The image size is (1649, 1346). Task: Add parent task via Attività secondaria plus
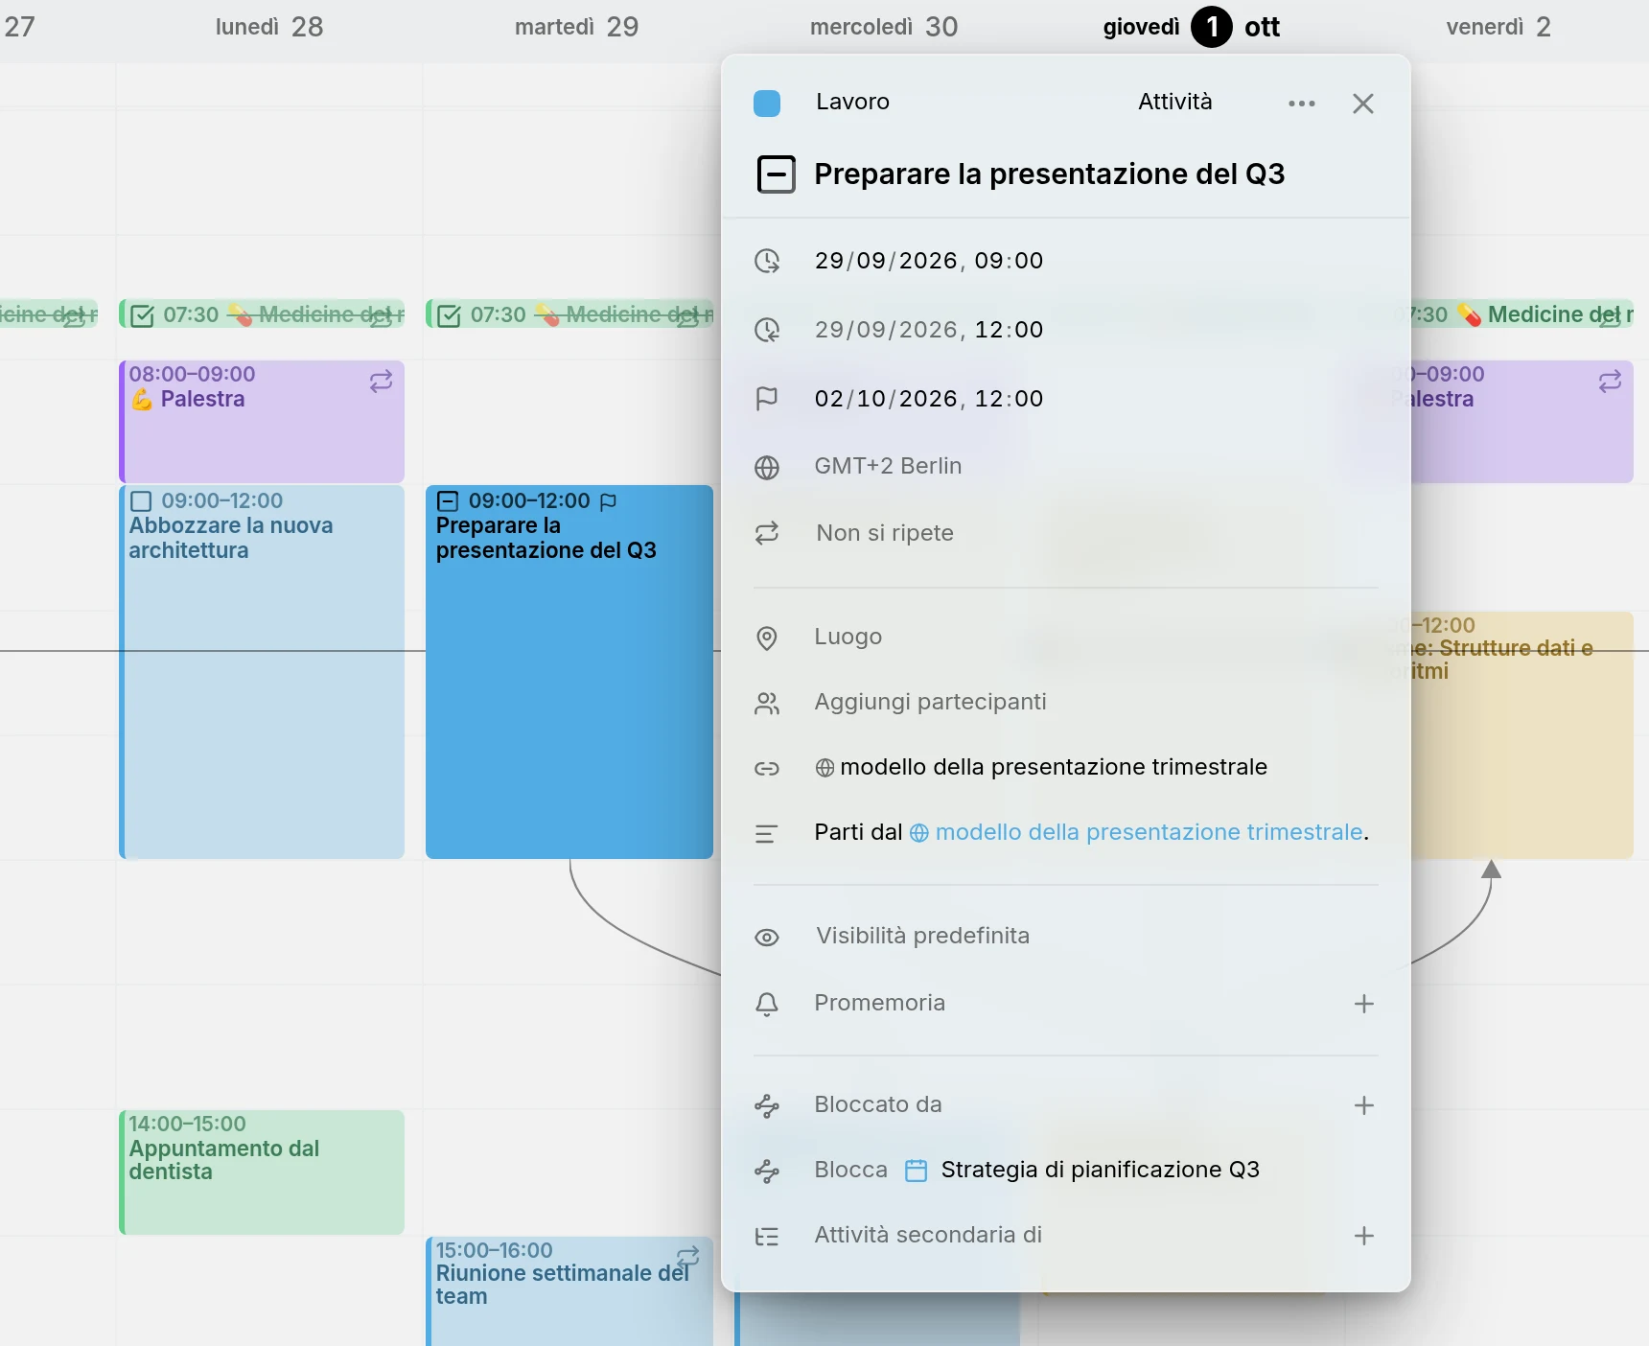point(1363,1236)
